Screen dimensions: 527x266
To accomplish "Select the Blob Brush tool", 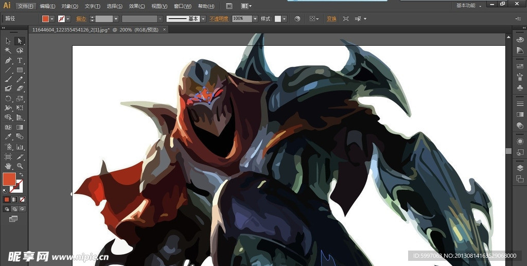I will [8, 88].
